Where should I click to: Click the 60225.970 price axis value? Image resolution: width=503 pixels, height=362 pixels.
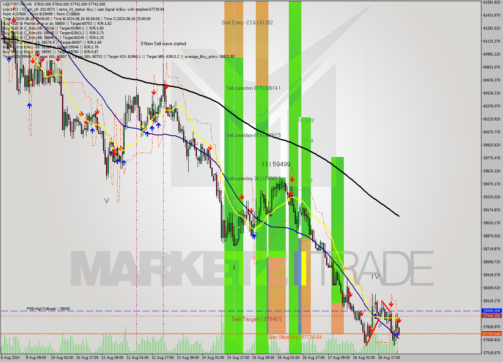492,119
